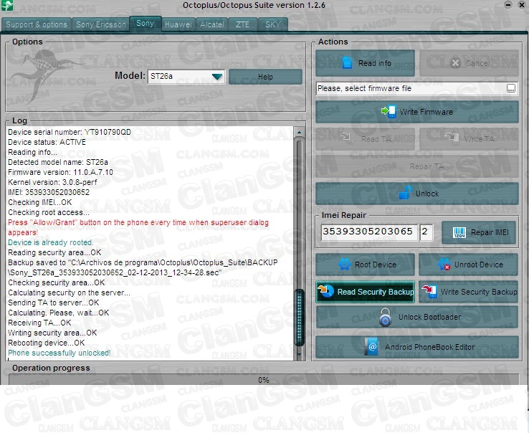Click log line "Device serial number: YT910790QD"
The image size is (529, 433).
69,132
